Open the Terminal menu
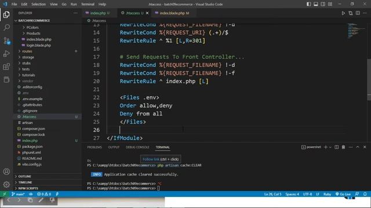The width and height of the screenshot is (371, 208). (88, 4)
